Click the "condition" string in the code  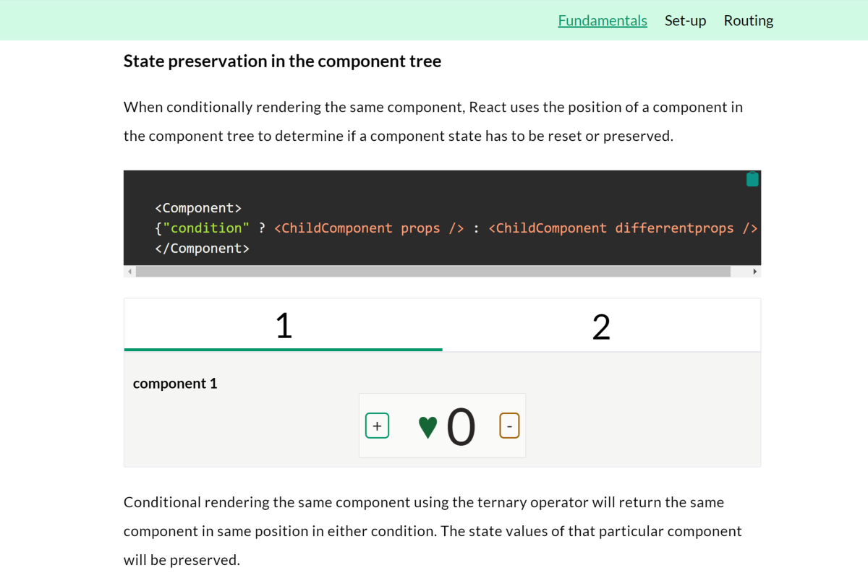[206, 228]
